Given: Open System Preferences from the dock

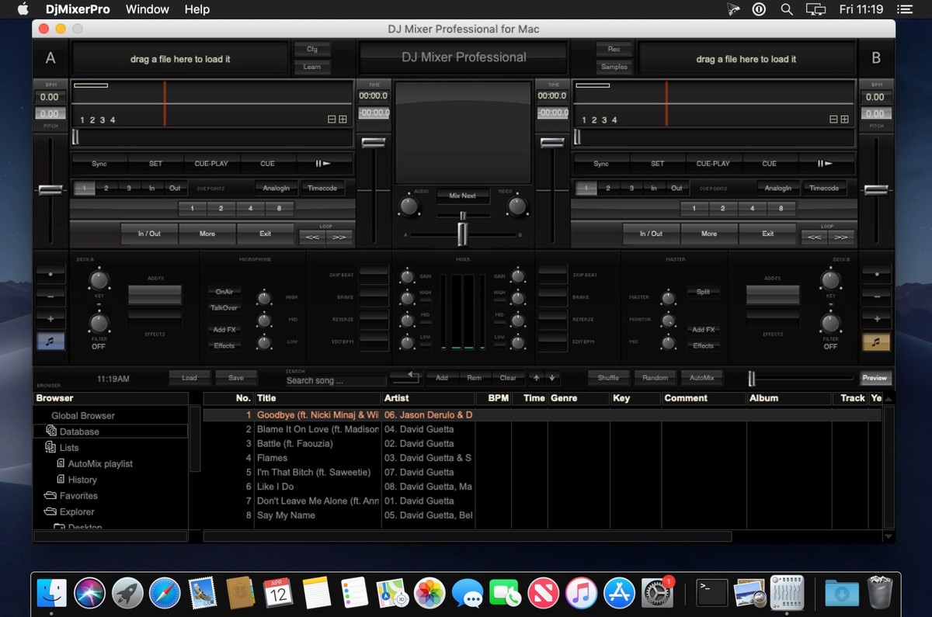Looking at the screenshot, I should [x=659, y=594].
